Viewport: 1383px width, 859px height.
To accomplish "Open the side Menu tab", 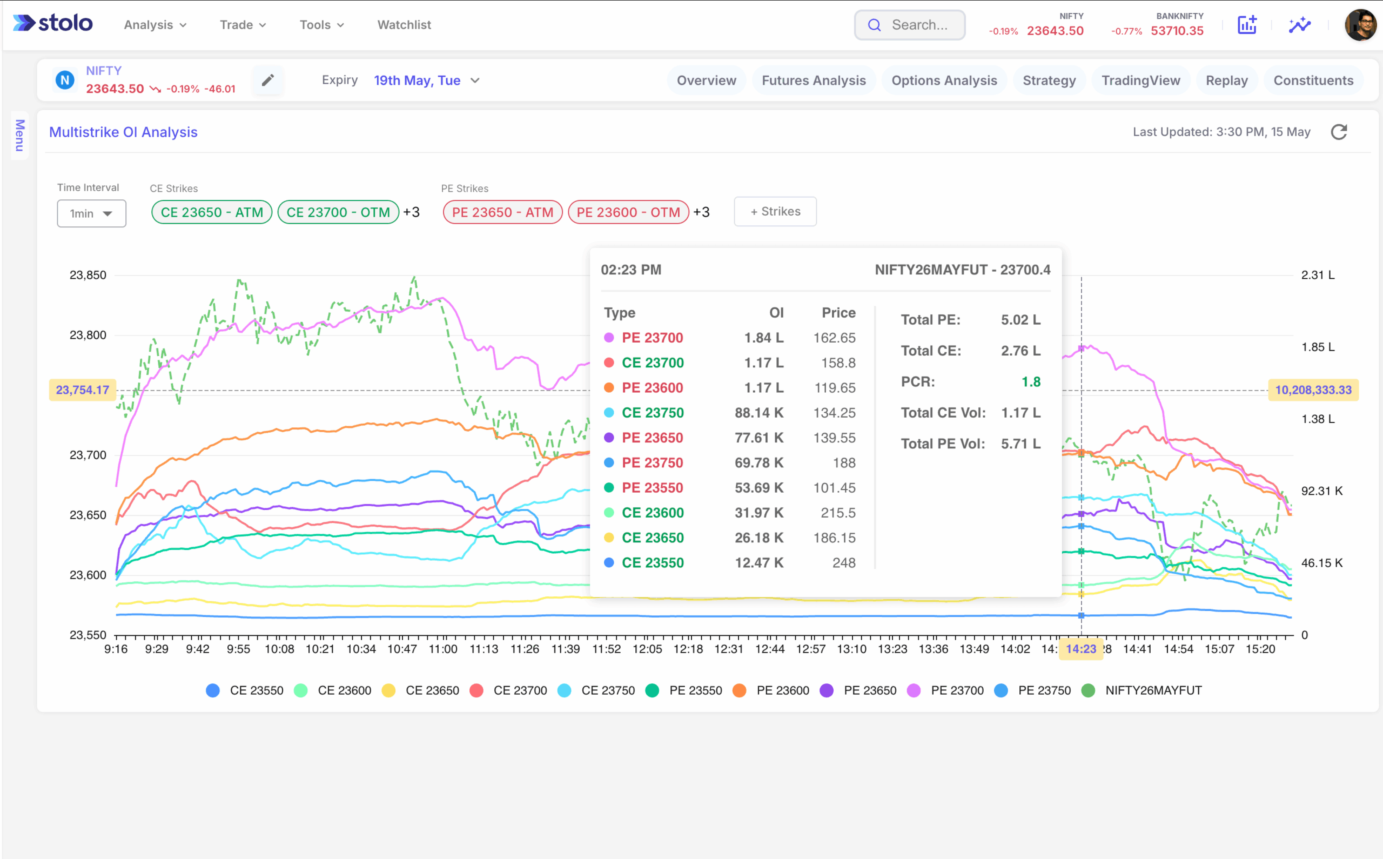I will [20, 135].
